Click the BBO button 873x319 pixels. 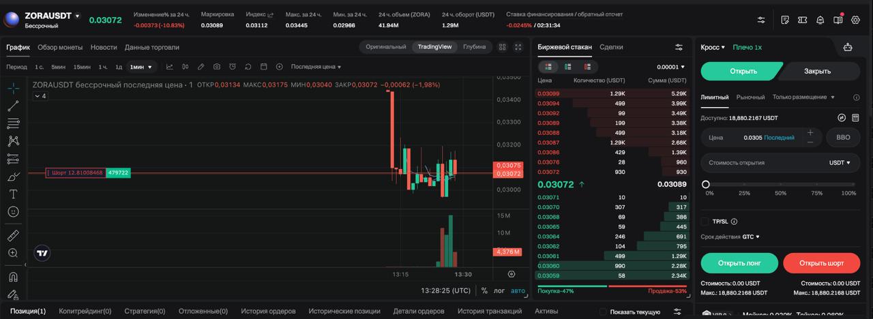[x=843, y=137]
